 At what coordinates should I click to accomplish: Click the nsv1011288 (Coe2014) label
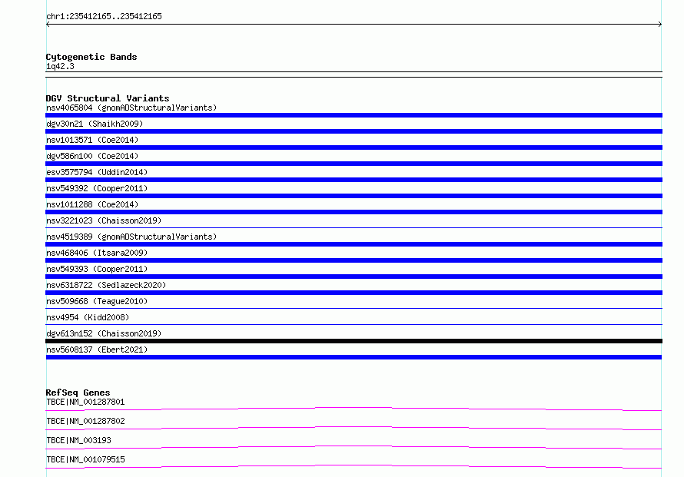[92, 204]
